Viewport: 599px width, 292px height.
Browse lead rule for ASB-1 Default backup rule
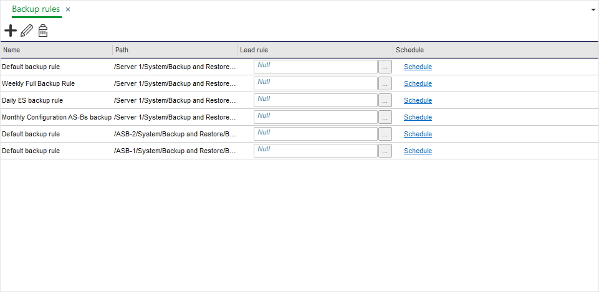pyautogui.click(x=385, y=151)
